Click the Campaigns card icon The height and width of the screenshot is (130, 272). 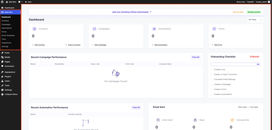pyautogui.click(x=94, y=29)
